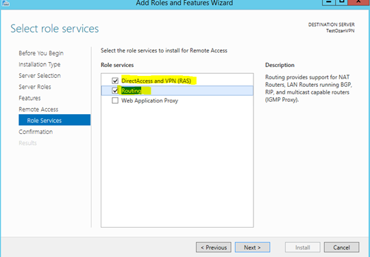
Task: Click the Previous button
Action: (x=214, y=247)
